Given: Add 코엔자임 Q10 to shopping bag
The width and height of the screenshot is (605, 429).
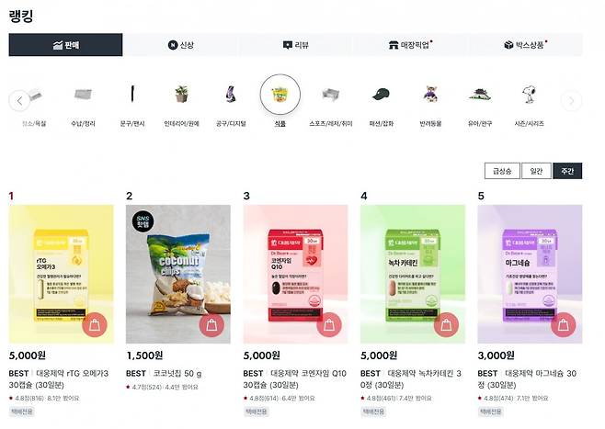Looking at the screenshot, I should [329, 324].
